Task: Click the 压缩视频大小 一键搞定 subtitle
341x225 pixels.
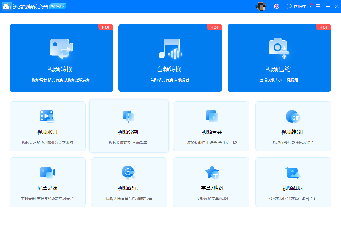Action: coord(279,80)
